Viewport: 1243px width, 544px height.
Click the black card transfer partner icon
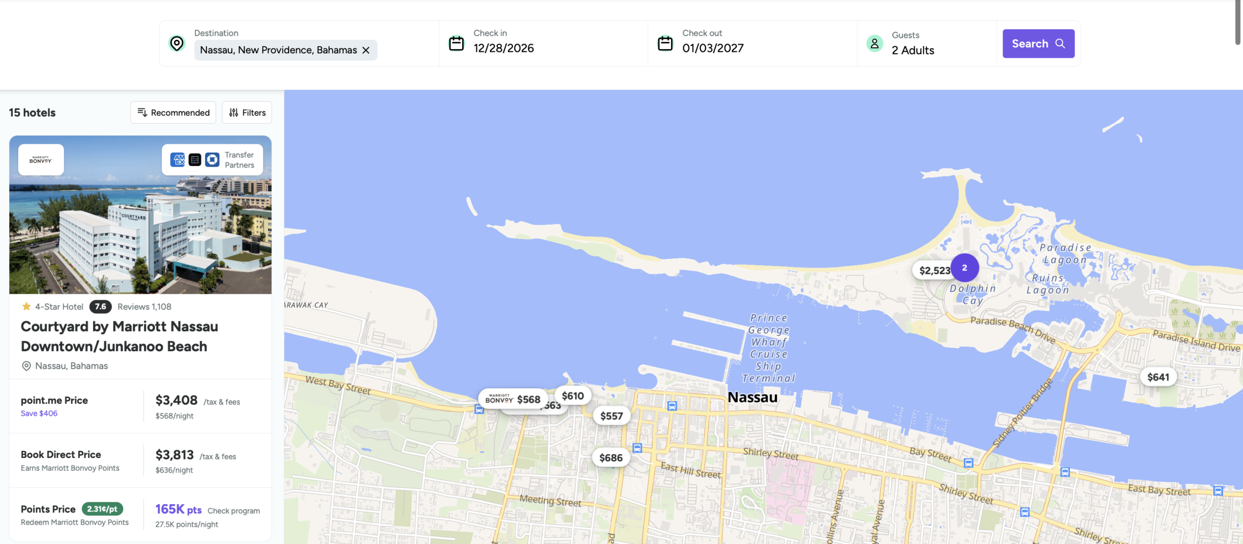tap(195, 159)
